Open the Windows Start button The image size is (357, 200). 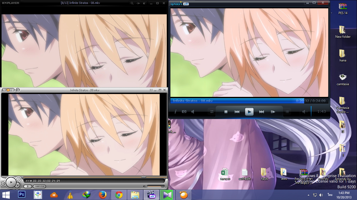6,195
